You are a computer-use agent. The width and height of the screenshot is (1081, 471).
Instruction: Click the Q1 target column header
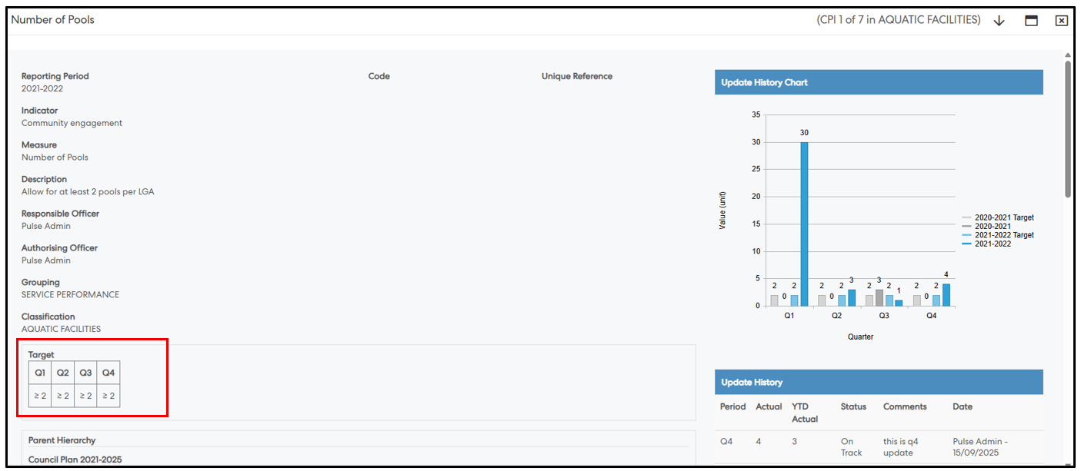[x=40, y=373]
